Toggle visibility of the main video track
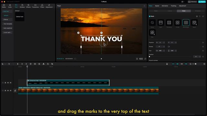This screenshot has height=116, width=207. (8, 91)
